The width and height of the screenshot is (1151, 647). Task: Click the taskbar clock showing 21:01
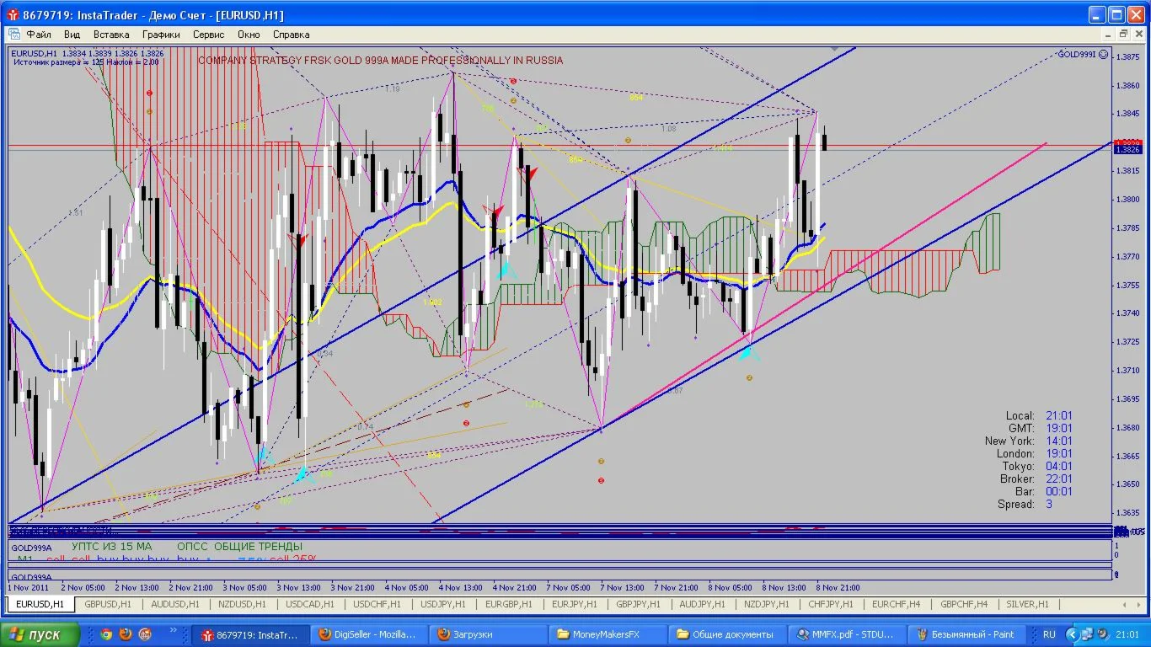click(x=1127, y=634)
